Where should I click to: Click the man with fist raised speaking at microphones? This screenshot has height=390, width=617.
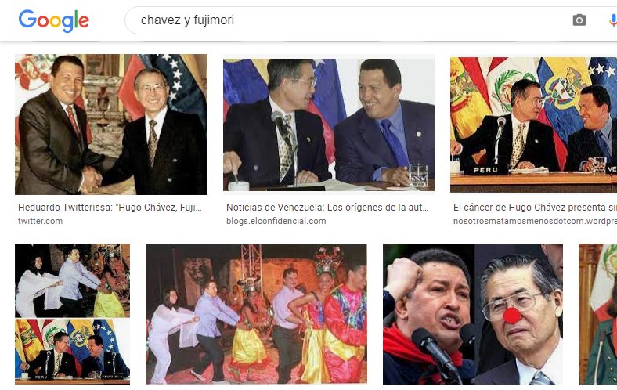pos(429,314)
